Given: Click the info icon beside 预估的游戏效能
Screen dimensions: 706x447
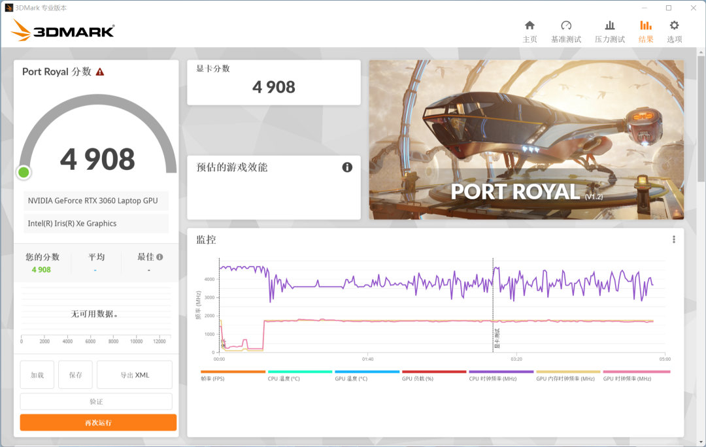Looking at the screenshot, I should point(347,167).
